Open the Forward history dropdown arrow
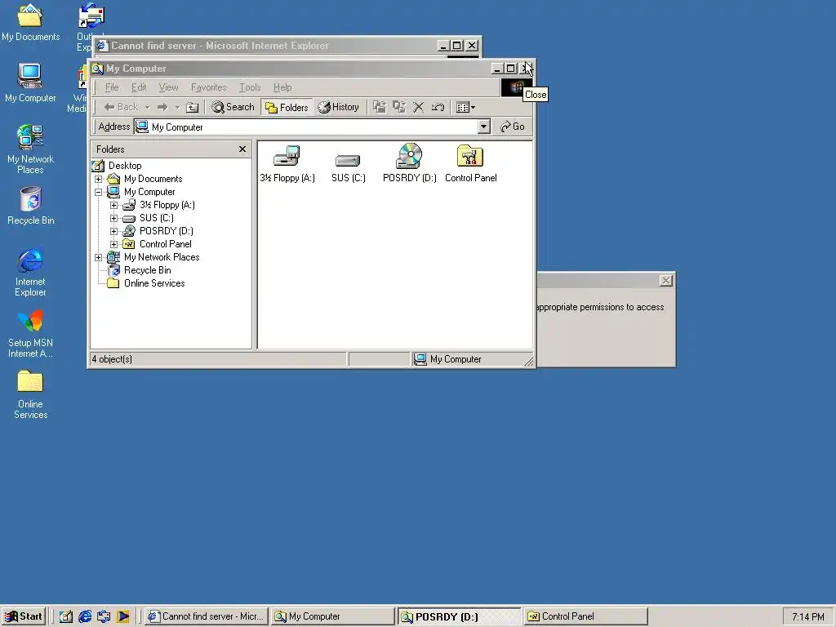The image size is (836, 627). pos(177,107)
